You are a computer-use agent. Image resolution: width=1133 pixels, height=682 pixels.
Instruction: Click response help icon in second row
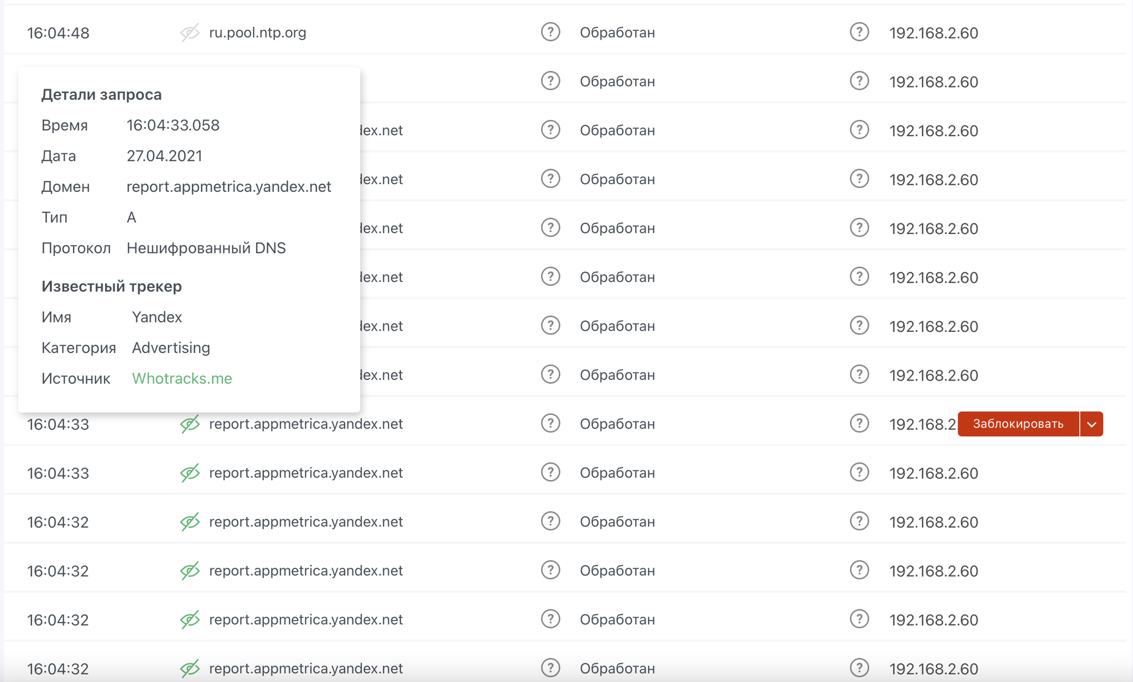(x=550, y=81)
